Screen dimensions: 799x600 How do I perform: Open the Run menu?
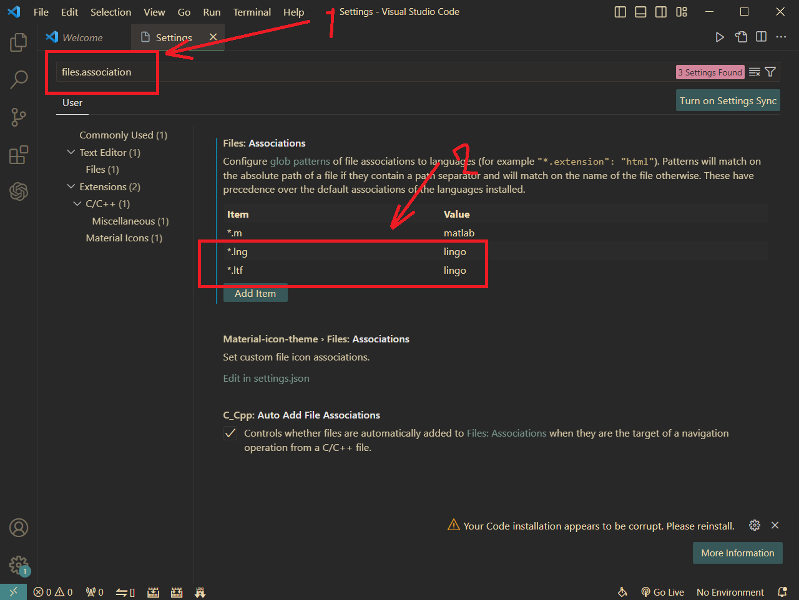click(212, 12)
